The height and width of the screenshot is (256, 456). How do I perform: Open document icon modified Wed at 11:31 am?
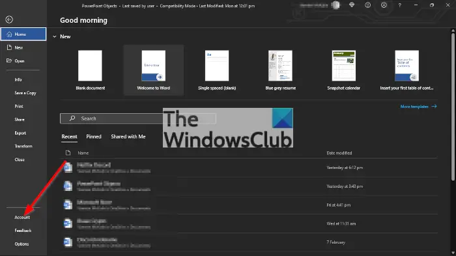click(68, 224)
